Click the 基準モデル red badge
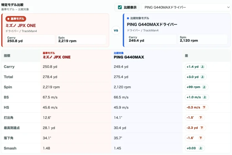The width and height of the screenshot is (232, 155). click(x=16, y=19)
